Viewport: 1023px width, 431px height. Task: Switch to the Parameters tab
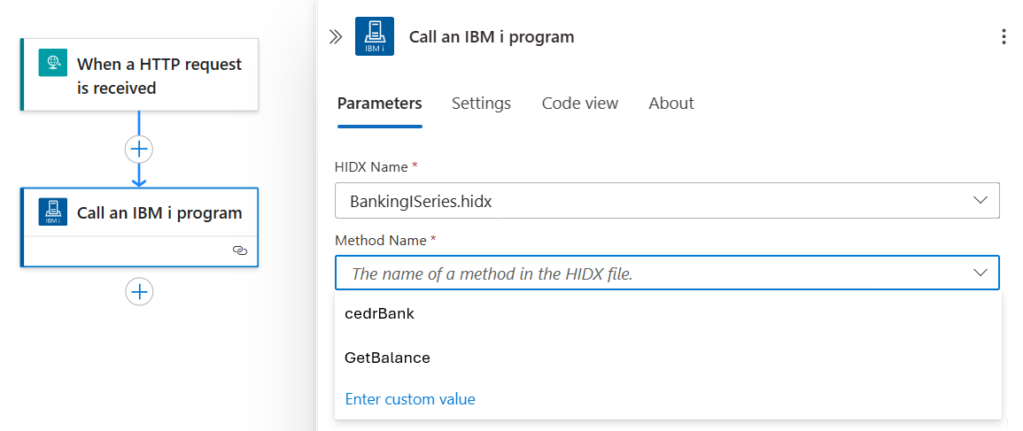click(379, 104)
